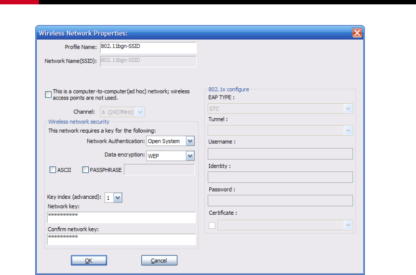Click the passphrase text input box
The width and height of the screenshot is (416, 275).
coord(159,170)
